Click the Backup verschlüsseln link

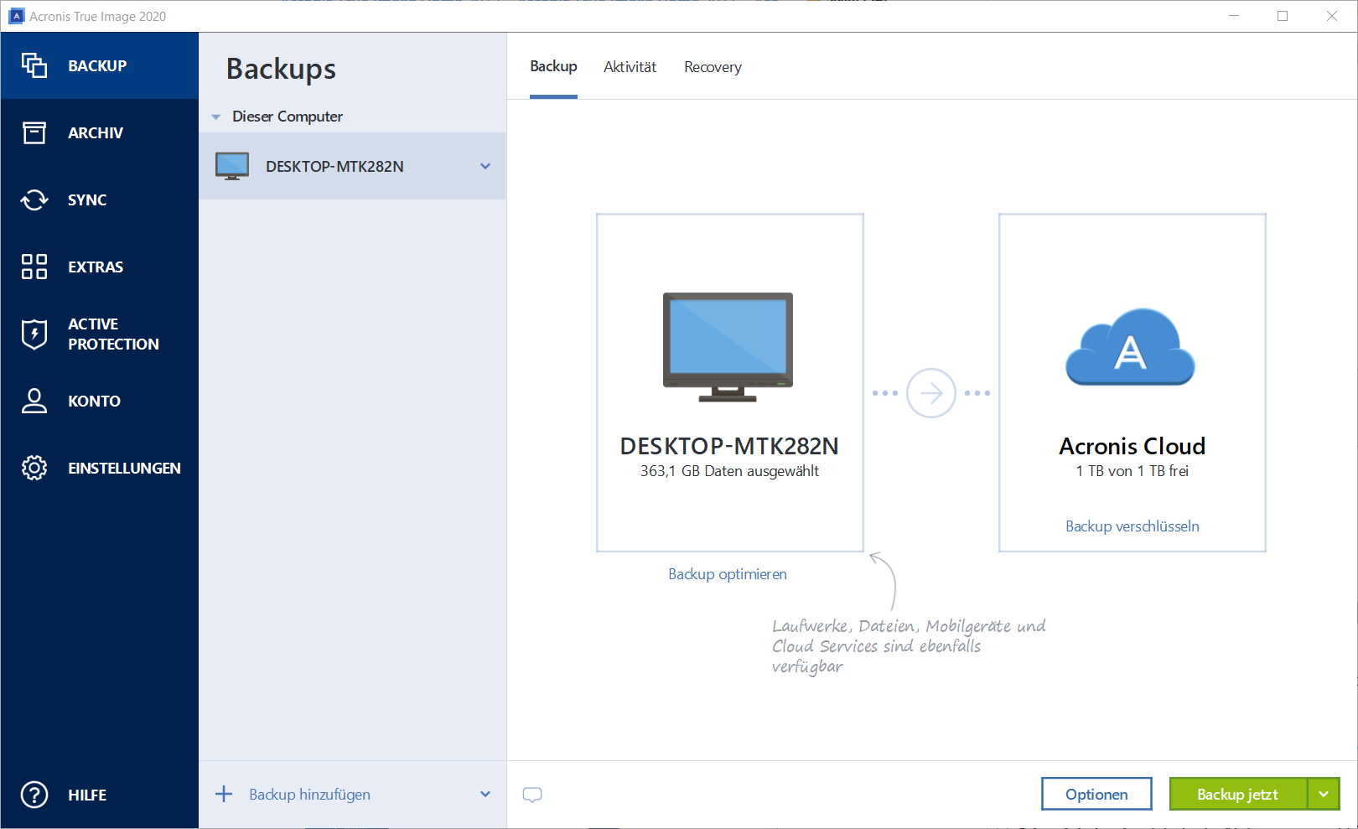point(1132,526)
